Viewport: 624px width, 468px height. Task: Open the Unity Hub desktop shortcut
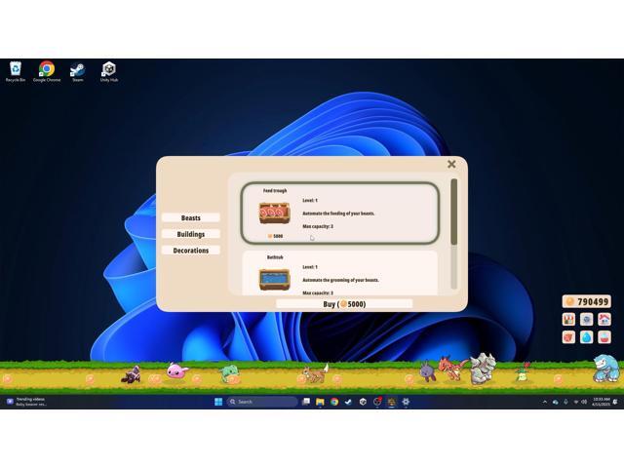(108, 71)
